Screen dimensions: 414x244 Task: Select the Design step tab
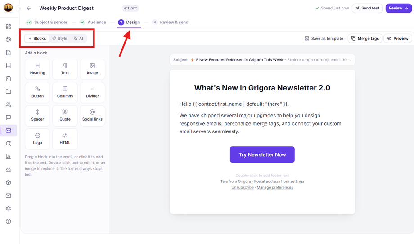pos(129,22)
